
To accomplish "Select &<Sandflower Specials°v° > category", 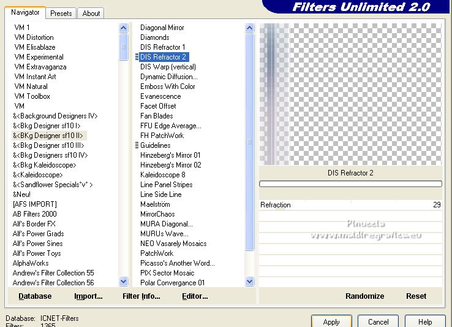I will [53, 185].
